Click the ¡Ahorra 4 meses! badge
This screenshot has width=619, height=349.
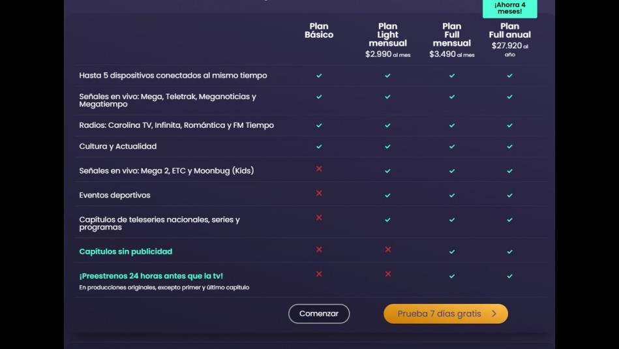(509, 8)
